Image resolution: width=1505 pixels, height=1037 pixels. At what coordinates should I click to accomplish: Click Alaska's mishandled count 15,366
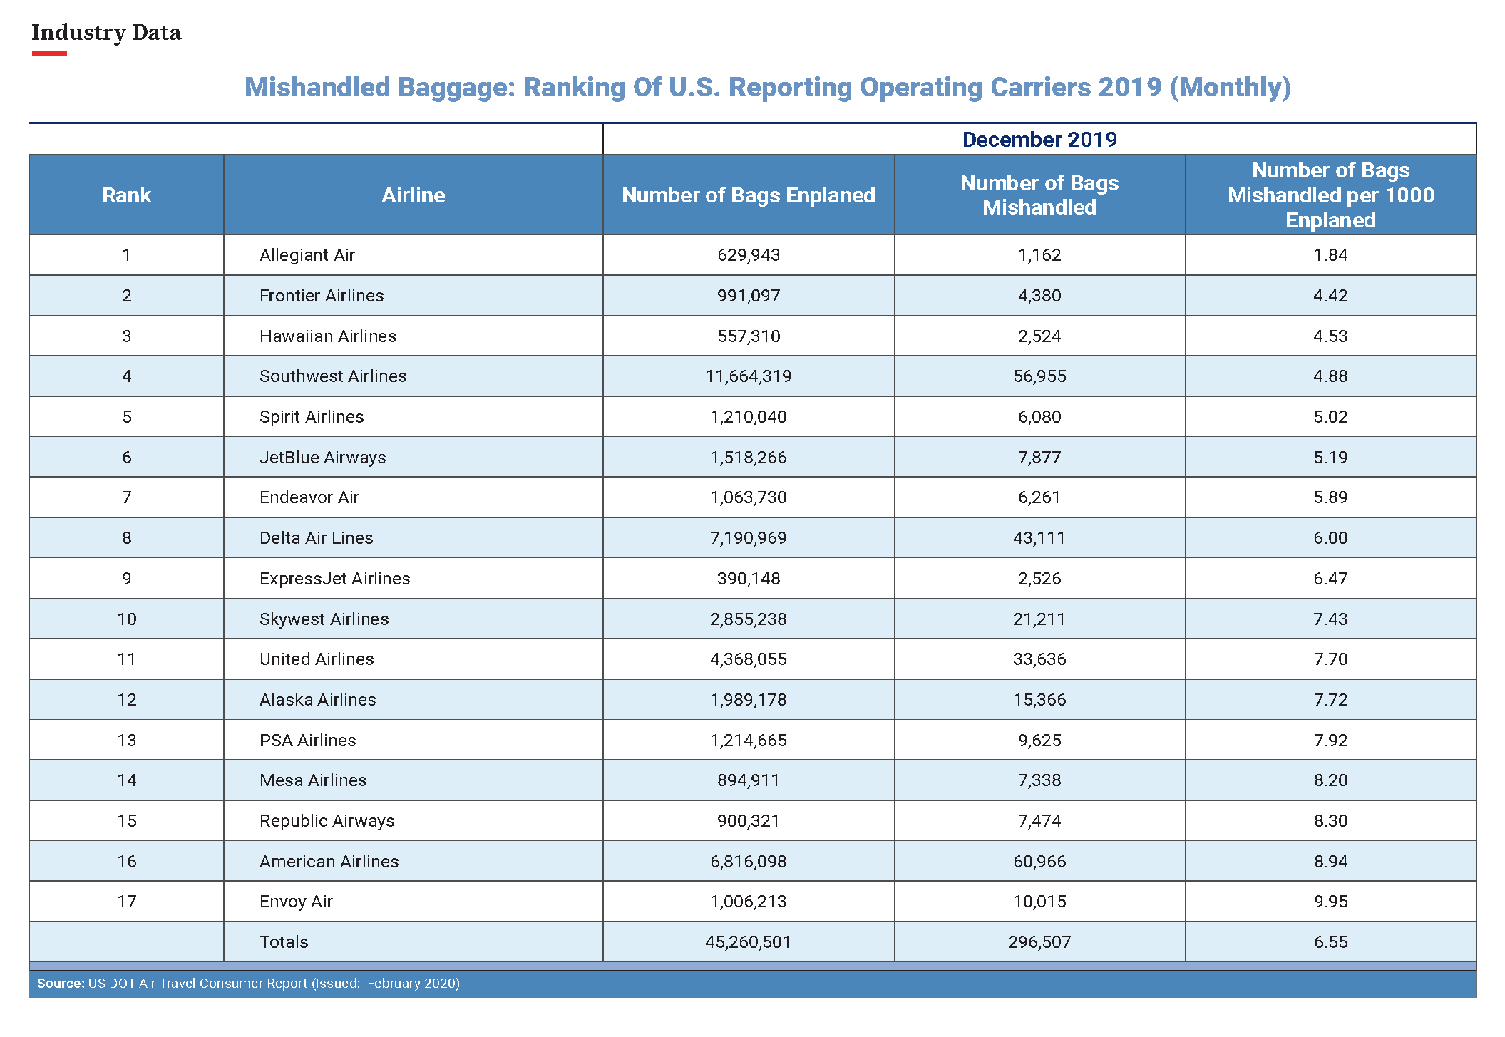pyautogui.click(x=1039, y=700)
